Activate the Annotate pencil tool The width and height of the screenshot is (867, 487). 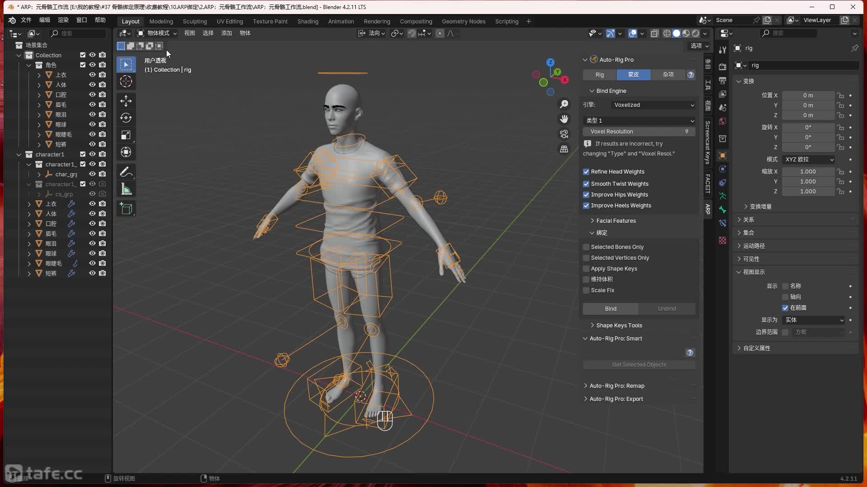pos(126,172)
